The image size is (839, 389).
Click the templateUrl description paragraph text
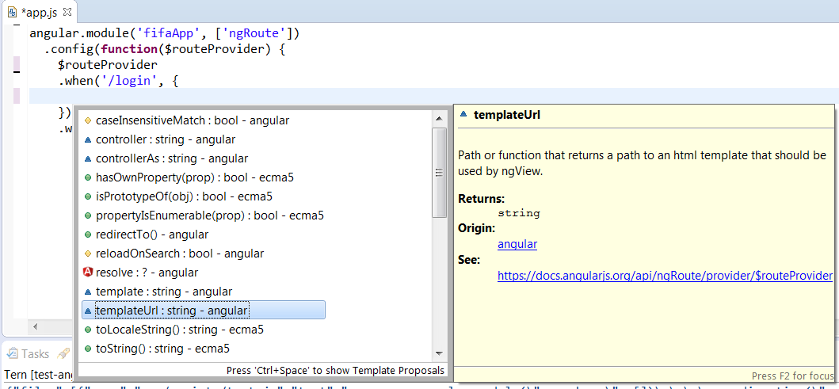[x=643, y=163]
